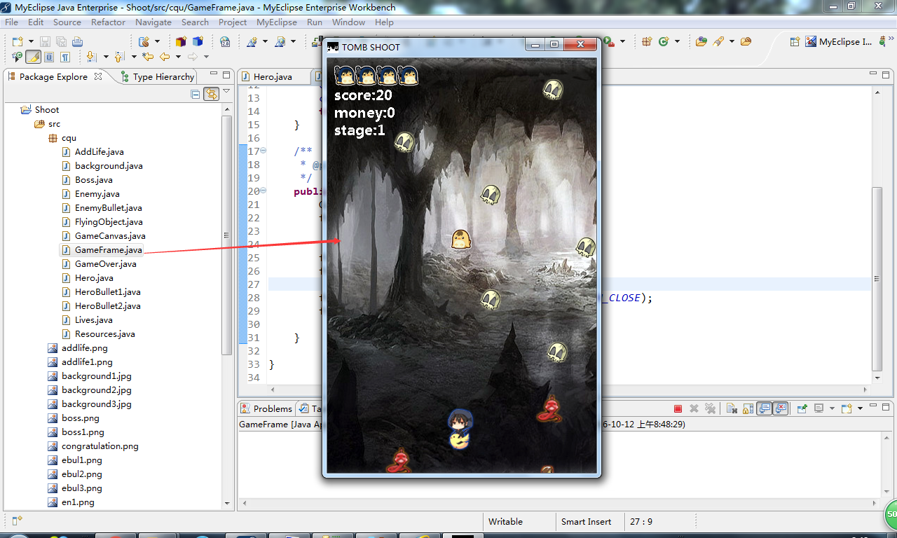
Task: Click the red Terminate button in Console
Action: click(678, 408)
